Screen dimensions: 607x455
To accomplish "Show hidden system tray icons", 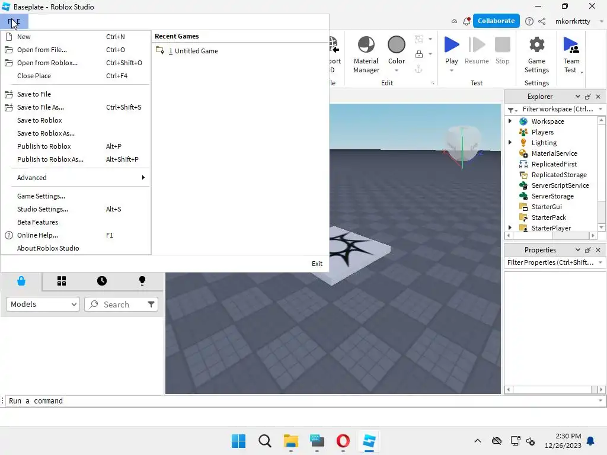I will (x=478, y=441).
